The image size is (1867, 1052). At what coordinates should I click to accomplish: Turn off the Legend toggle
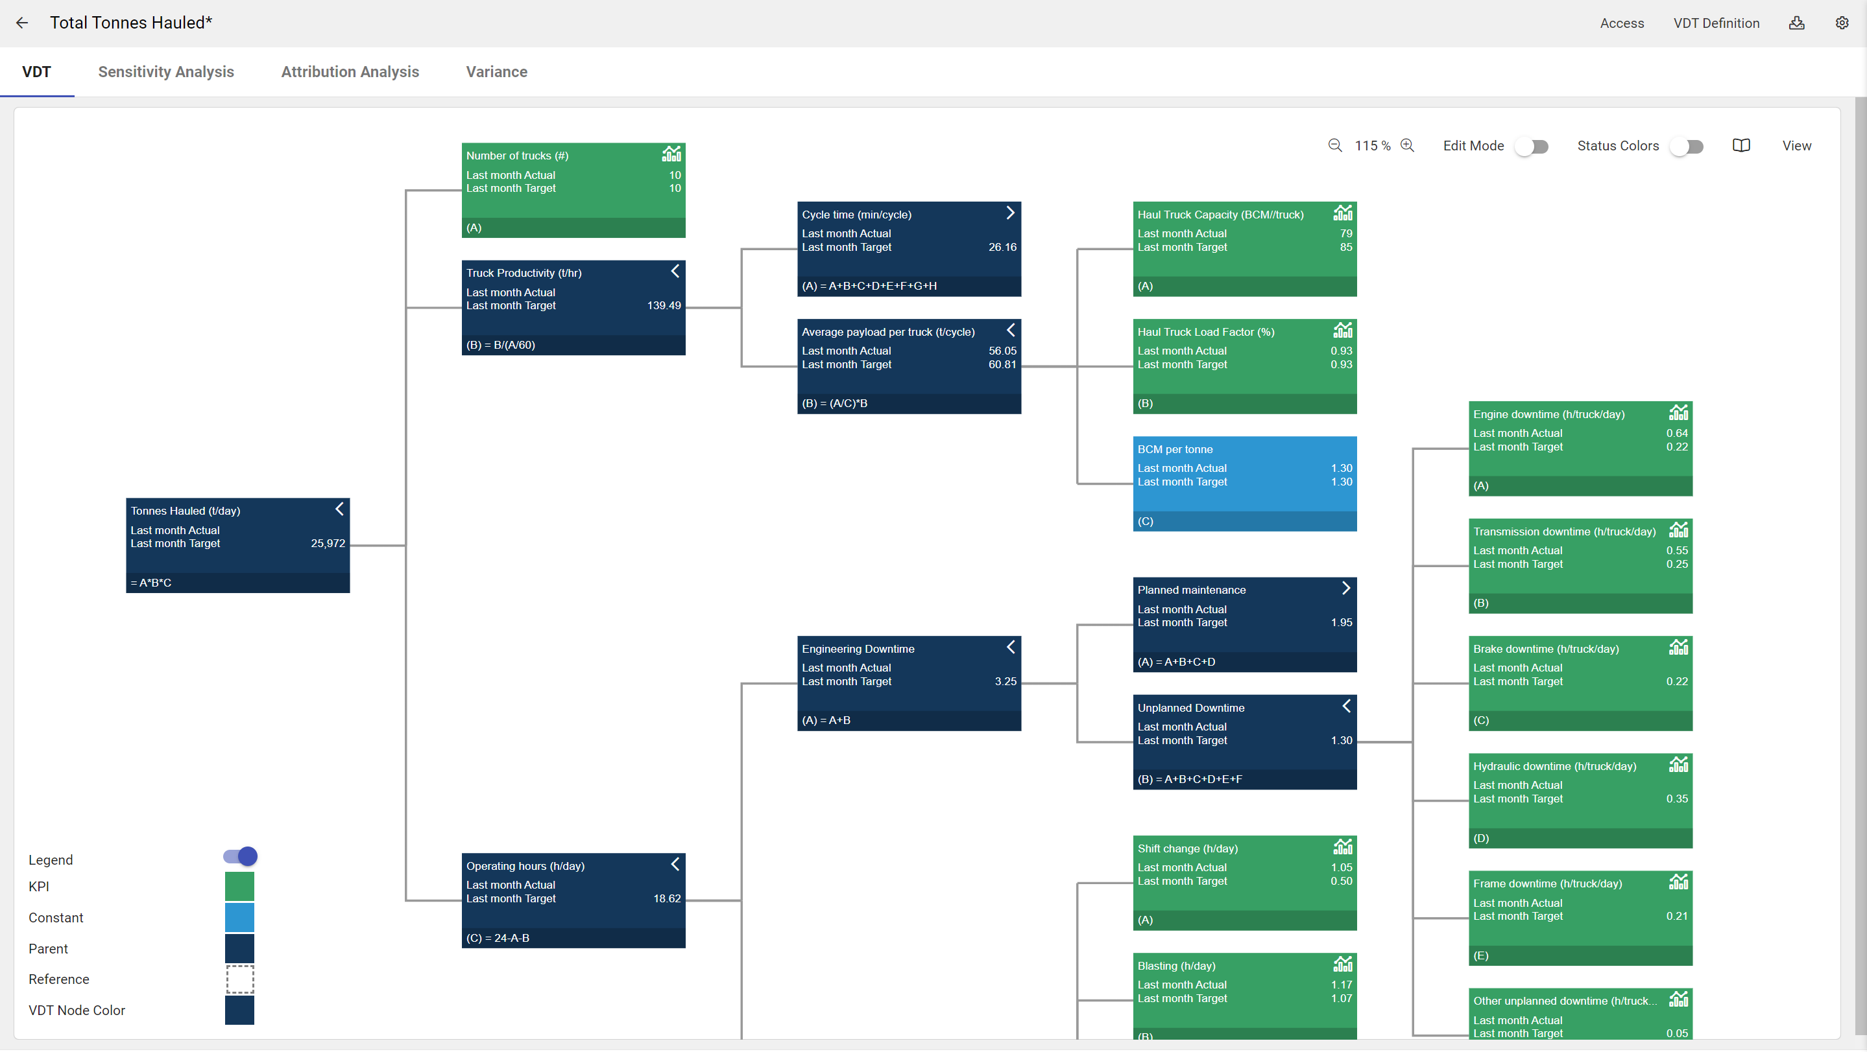(240, 856)
